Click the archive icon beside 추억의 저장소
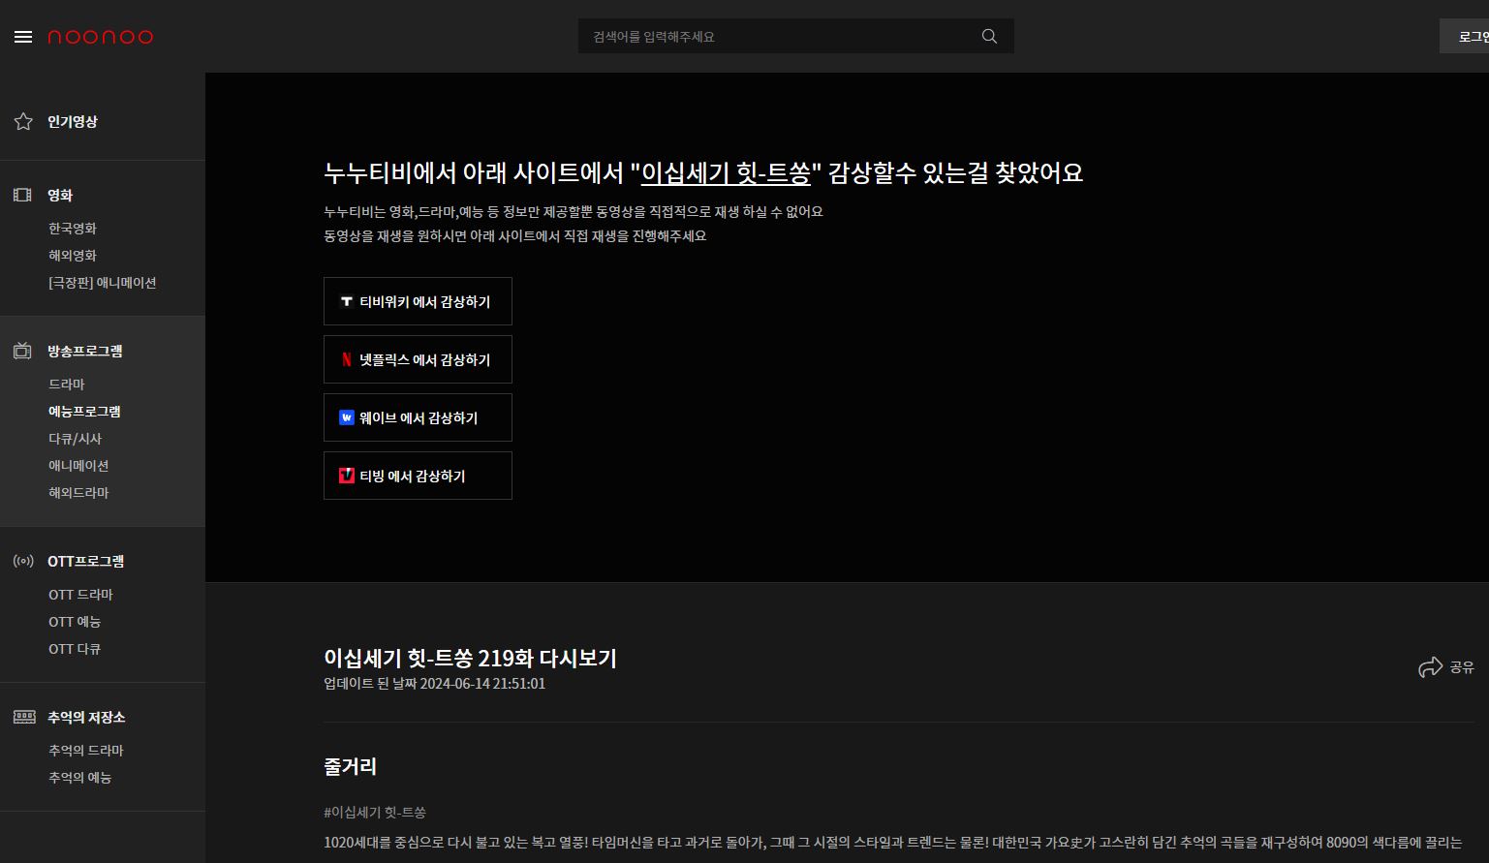 pyautogui.click(x=24, y=717)
